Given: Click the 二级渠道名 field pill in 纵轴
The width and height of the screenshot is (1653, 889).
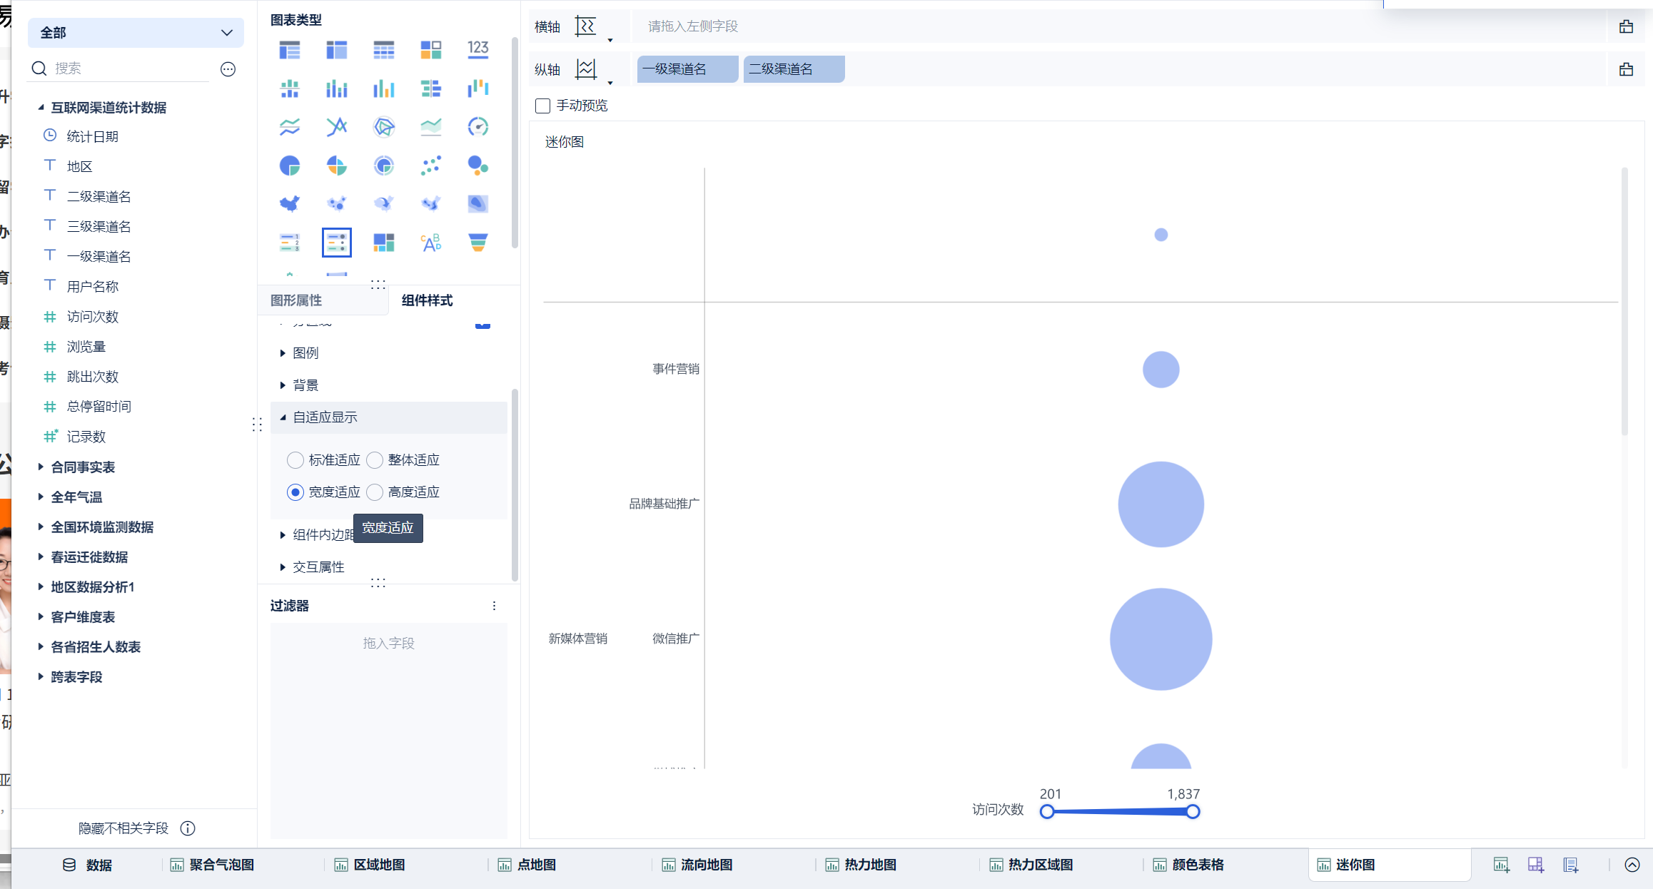Looking at the screenshot, I should [793, 69].
